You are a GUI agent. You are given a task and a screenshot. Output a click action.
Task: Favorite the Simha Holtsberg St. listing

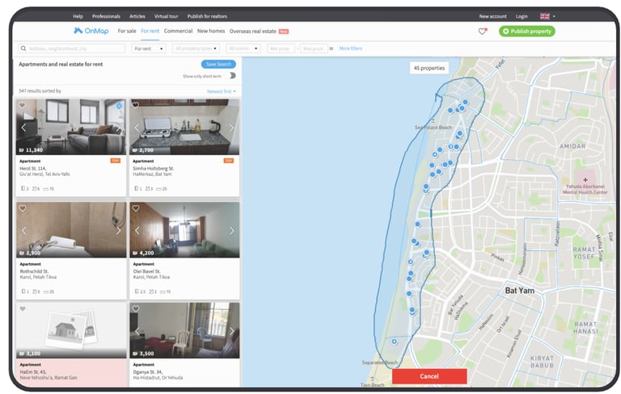point(136,105)
